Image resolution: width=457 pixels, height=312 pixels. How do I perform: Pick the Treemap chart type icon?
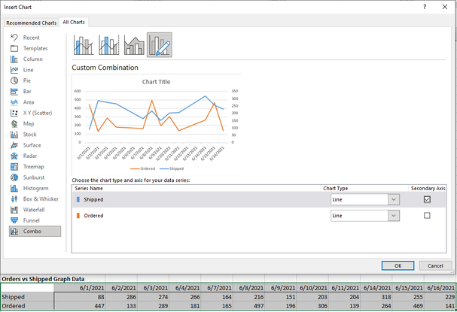click(x=14, y=167)
